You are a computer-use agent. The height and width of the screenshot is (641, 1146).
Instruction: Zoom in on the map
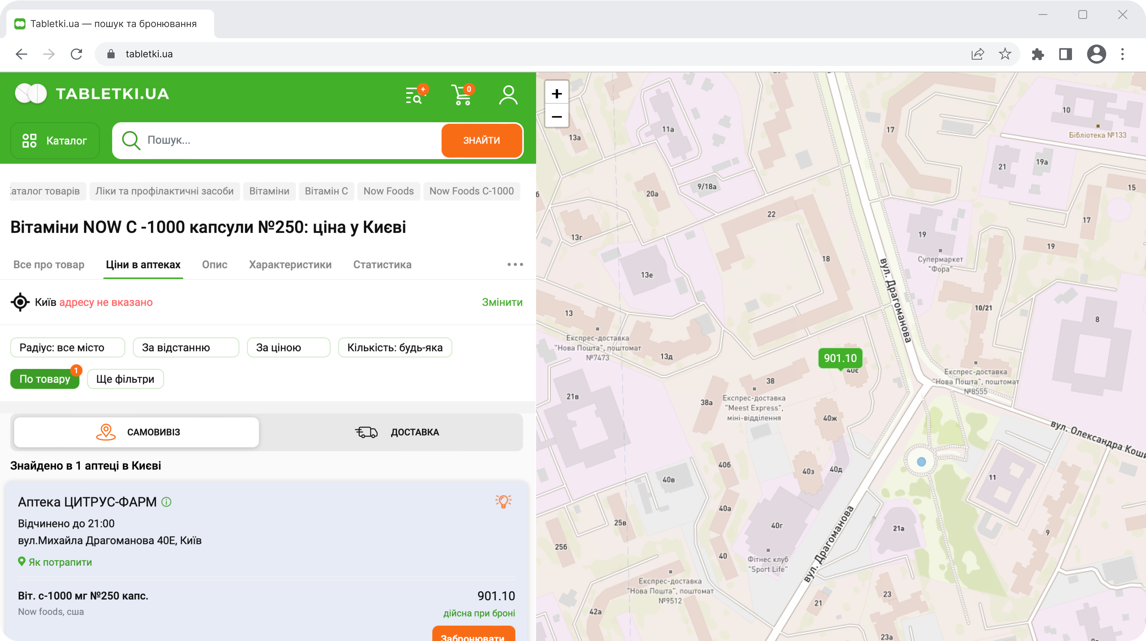click(x=557, y=93)
